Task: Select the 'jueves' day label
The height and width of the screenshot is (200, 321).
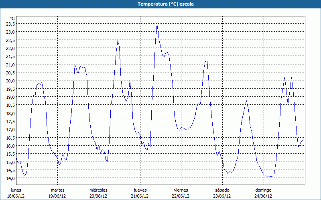Action: click(140, 190)
